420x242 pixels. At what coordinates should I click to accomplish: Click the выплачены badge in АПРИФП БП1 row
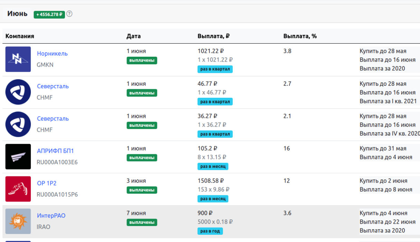[142, 158]
